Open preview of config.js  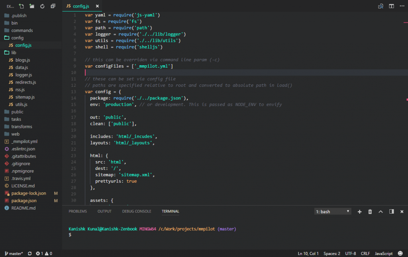click(x=381, y=6)
